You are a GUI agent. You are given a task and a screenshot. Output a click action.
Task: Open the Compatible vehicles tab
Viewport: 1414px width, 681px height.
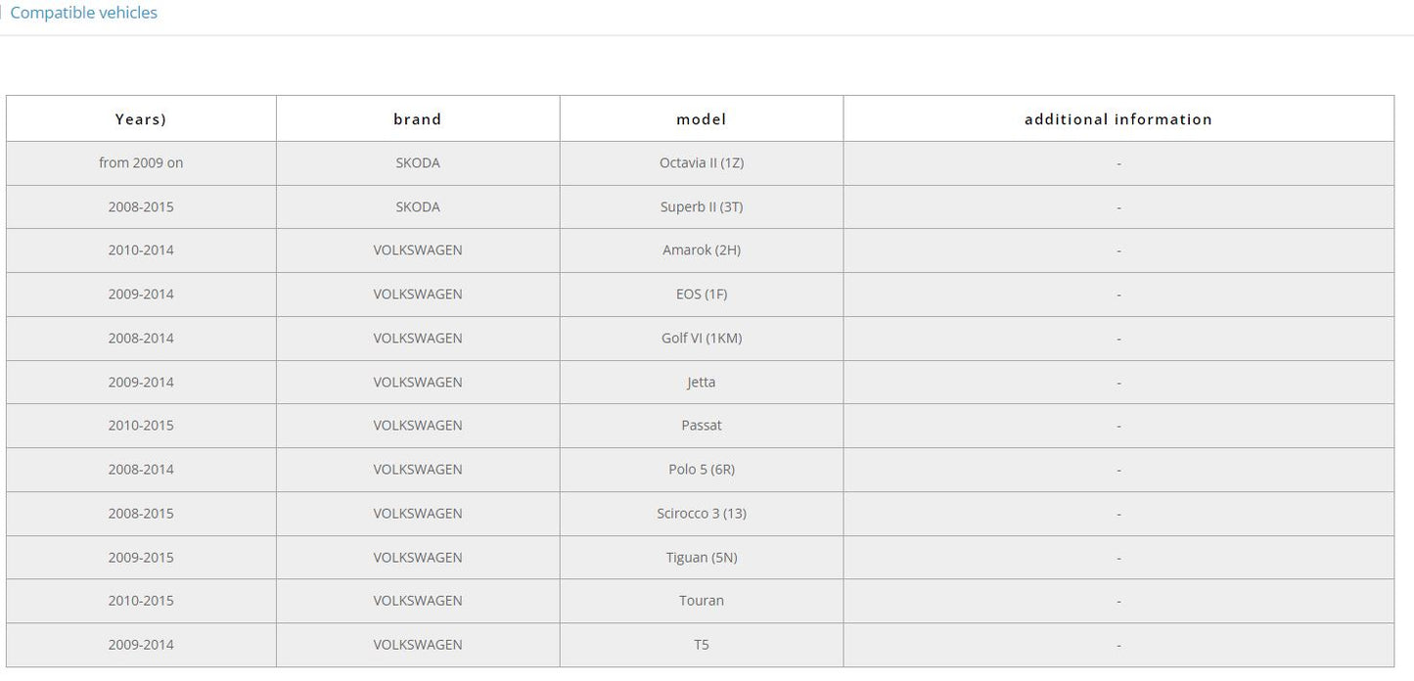pos(83,13)
